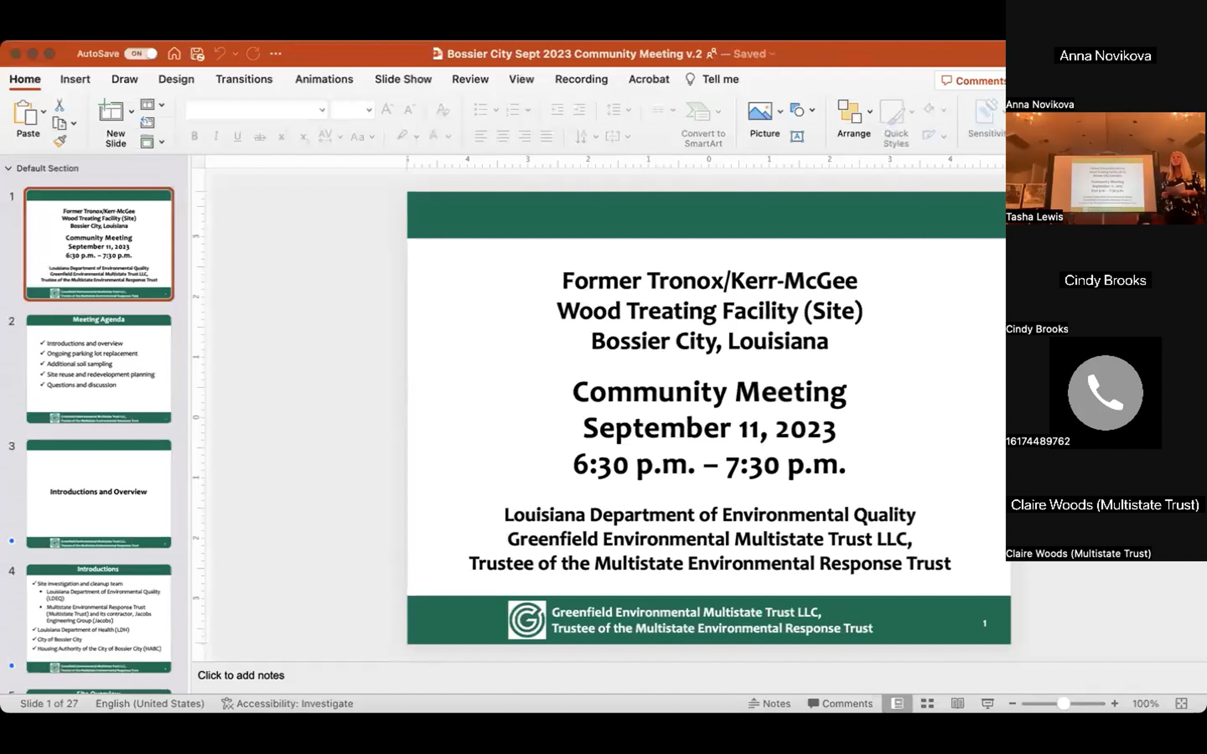The image size is (1207, 754).
Task: Toggle the Notes pane
Action: (769, 703)
